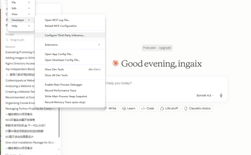
Task: Expand the File submenu arrow
Action: pos(29,2)
